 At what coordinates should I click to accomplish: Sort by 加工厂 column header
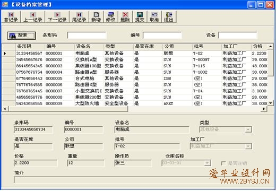236,47
